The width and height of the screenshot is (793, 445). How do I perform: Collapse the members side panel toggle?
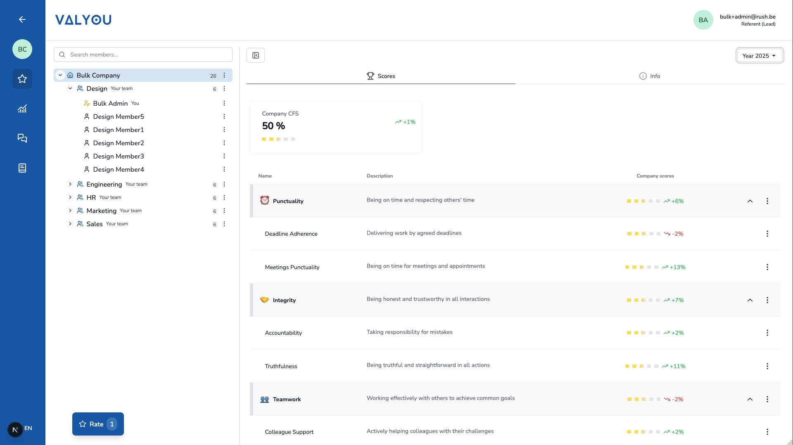(256, 55)
